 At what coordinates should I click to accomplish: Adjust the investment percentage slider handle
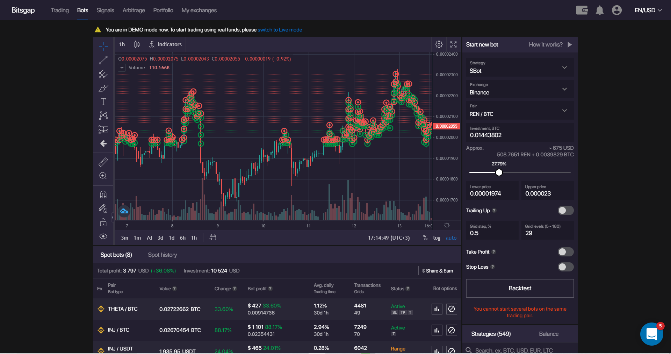(x=499, y=172)
